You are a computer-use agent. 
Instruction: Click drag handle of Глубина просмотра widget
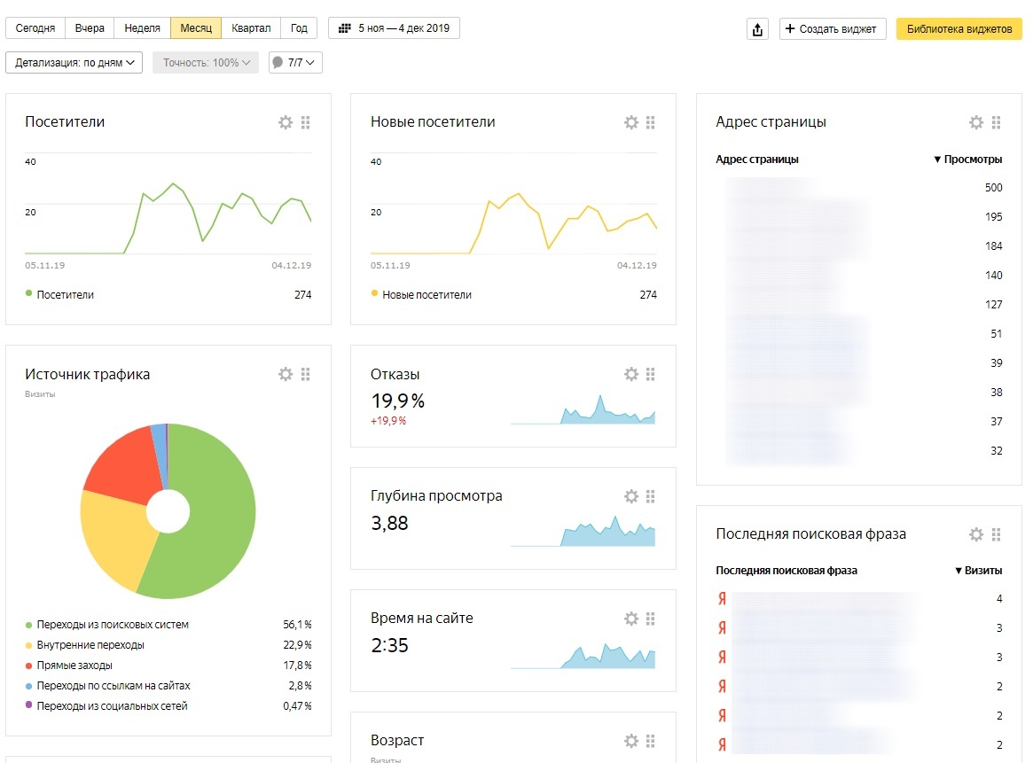(651, 496)
